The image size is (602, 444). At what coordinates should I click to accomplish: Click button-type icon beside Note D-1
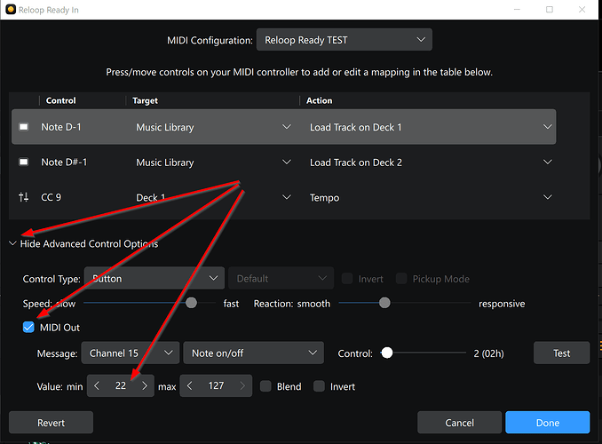[x=23, y=127]
